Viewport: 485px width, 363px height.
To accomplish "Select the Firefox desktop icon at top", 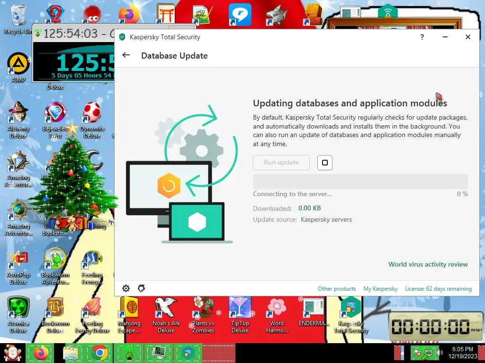I will [129, 14].
